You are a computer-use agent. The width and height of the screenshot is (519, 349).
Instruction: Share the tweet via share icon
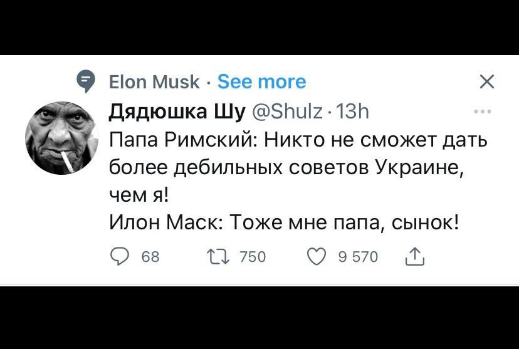(x=416, y=256)
